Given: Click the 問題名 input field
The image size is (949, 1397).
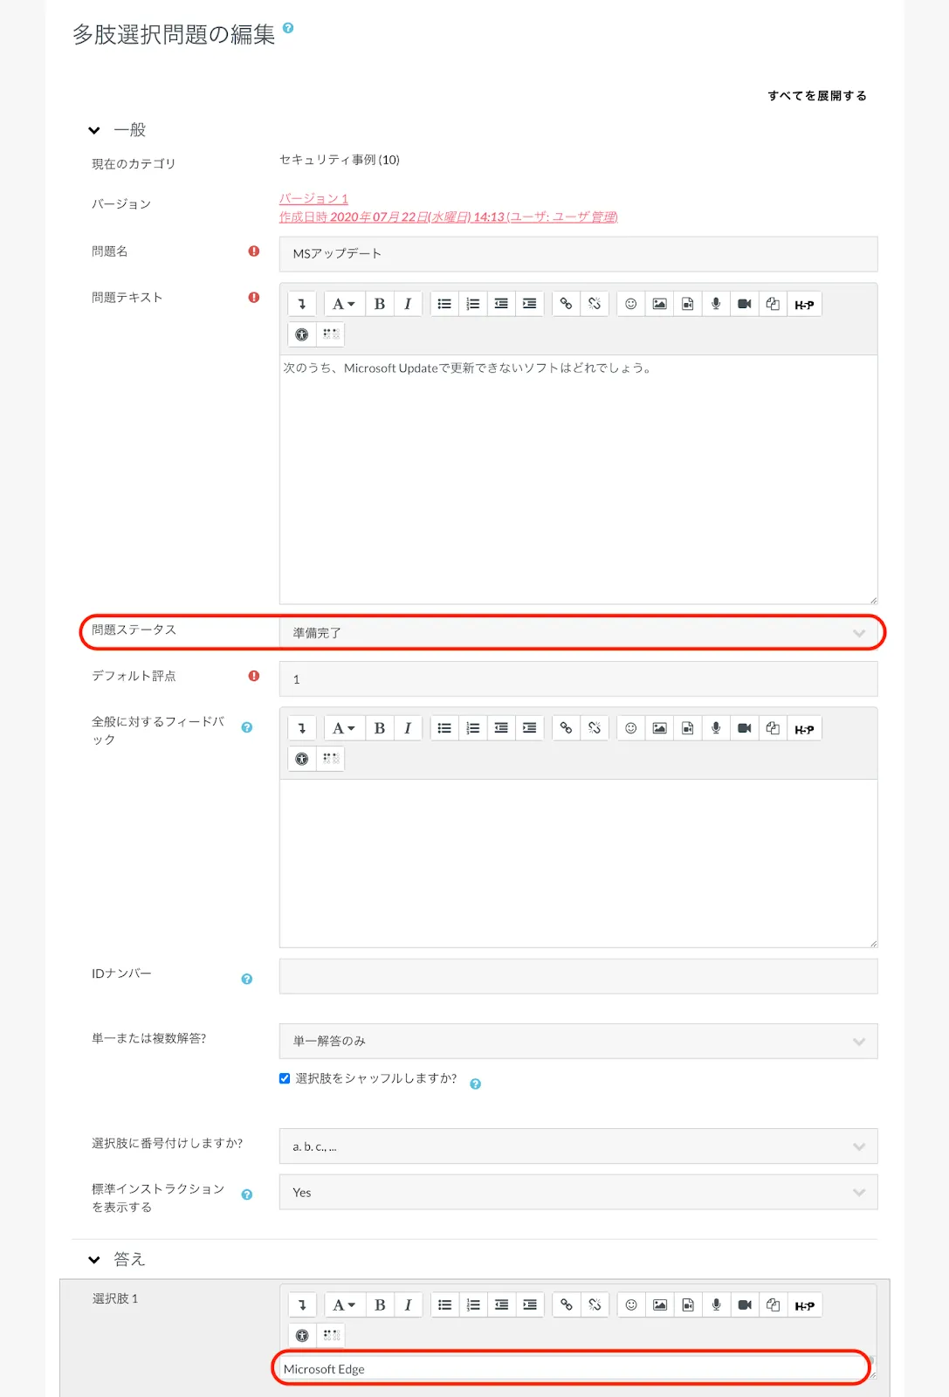Looking at the screenshot, I should (578, 254).
